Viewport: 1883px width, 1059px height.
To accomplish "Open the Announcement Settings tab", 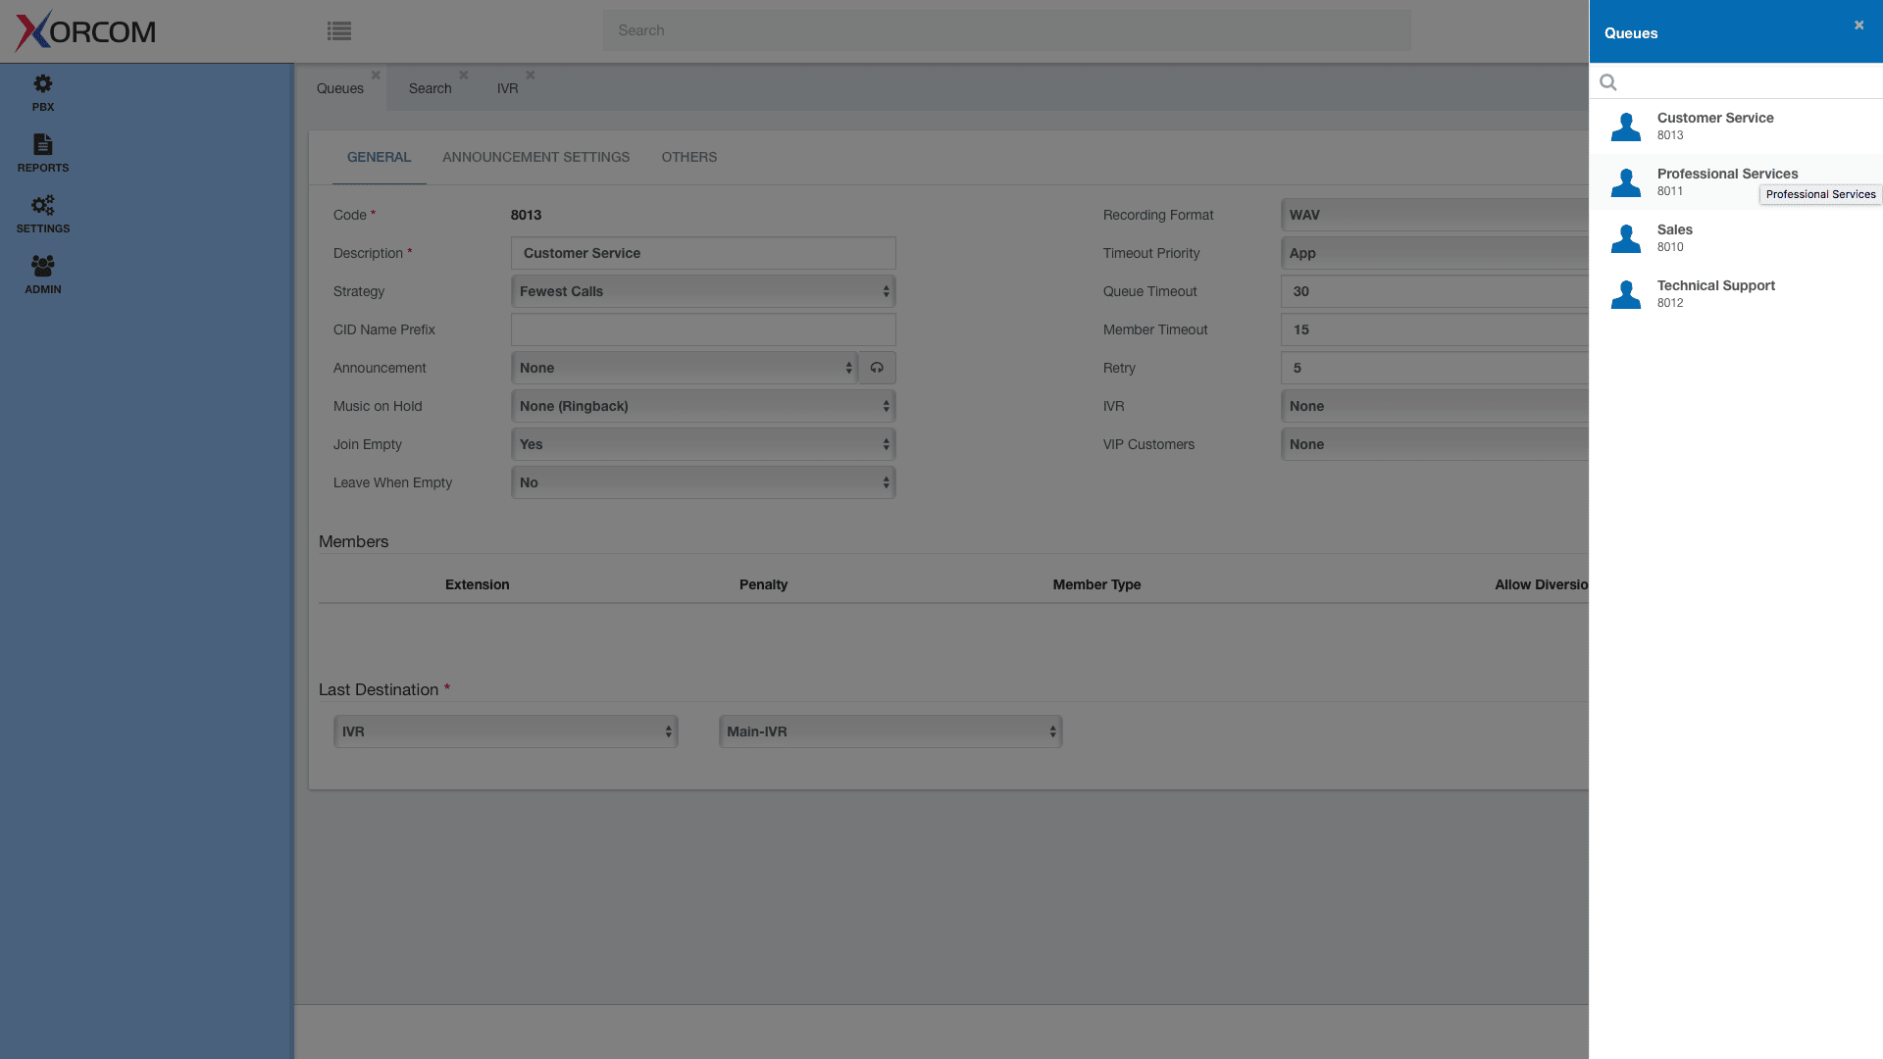I will click(536, 157).
